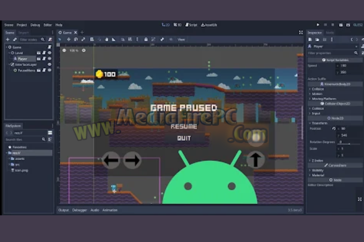Toggle visibility of InterfaceLayer node
The image size is (364, 242).
click(x=50, y=65)
